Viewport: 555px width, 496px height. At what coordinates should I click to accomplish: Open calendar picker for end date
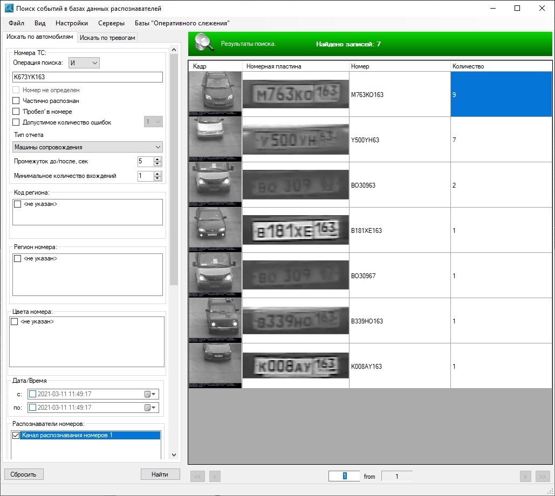click(150, 408)
